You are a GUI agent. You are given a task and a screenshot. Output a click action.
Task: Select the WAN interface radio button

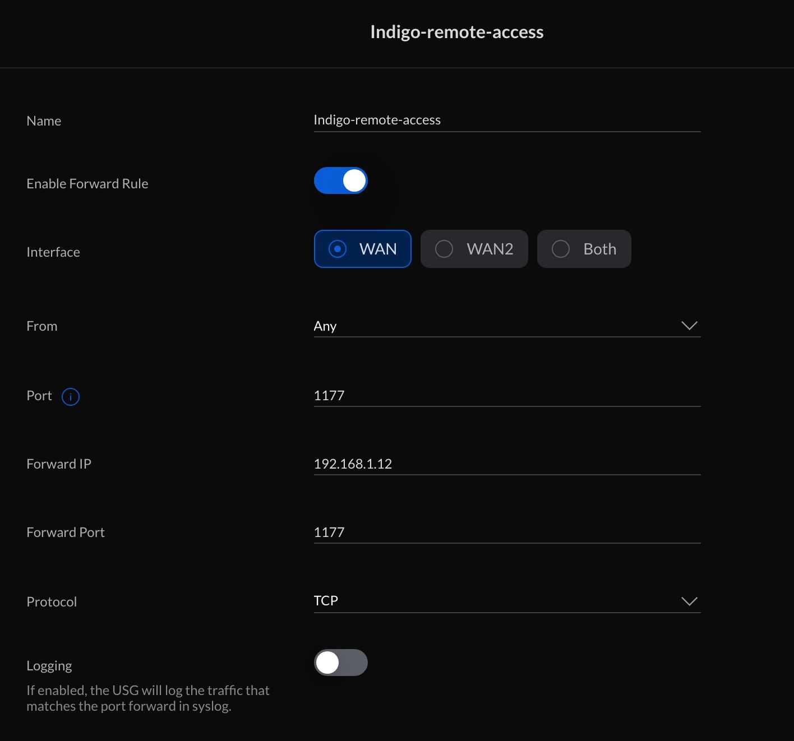(362, 249)
